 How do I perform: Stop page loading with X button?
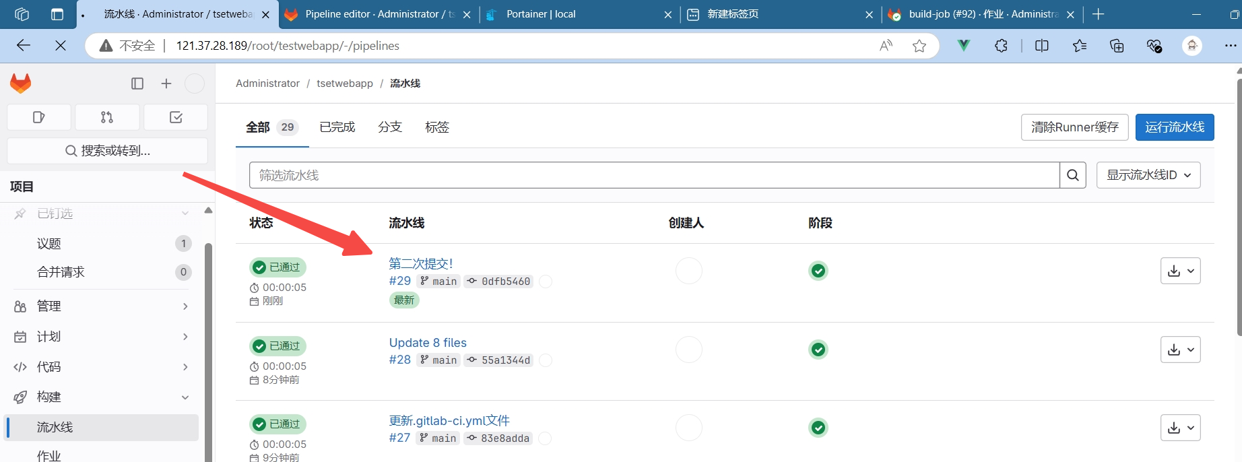[61, 46]
